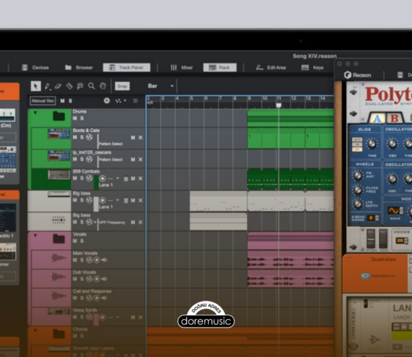This screenshot has width=412, height=357.
Task: Click the Glide Time knob
Action: coord(372,144)
